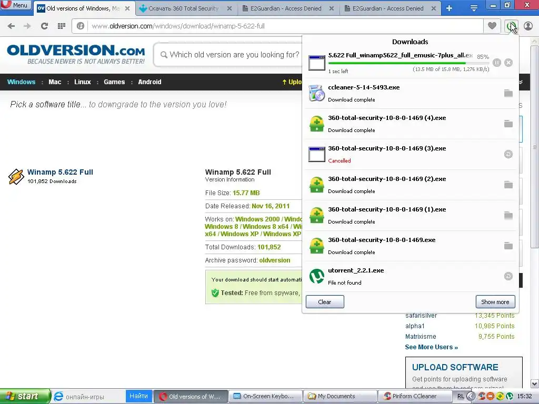Open Winamp 5.622 Full link
539x404 pixels.
coord(60,172)
